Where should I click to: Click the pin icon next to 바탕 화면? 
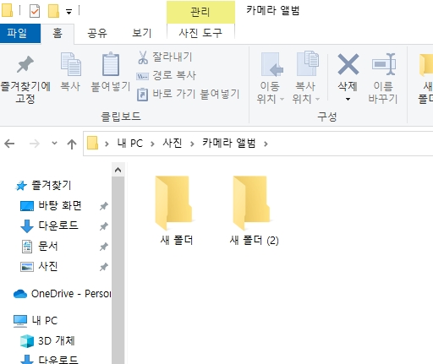[x=104, y=206]
